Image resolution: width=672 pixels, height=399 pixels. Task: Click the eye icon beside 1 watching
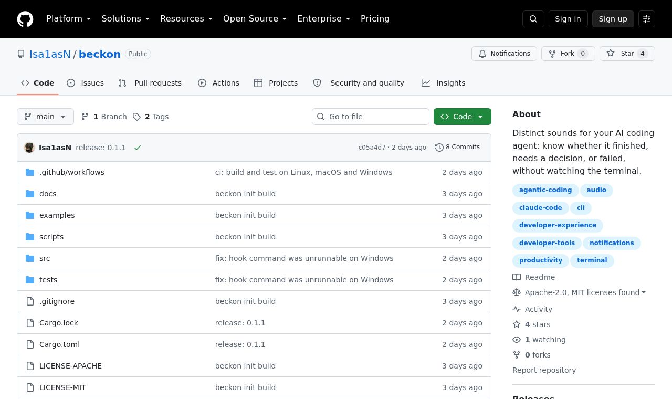pos(517,340)
